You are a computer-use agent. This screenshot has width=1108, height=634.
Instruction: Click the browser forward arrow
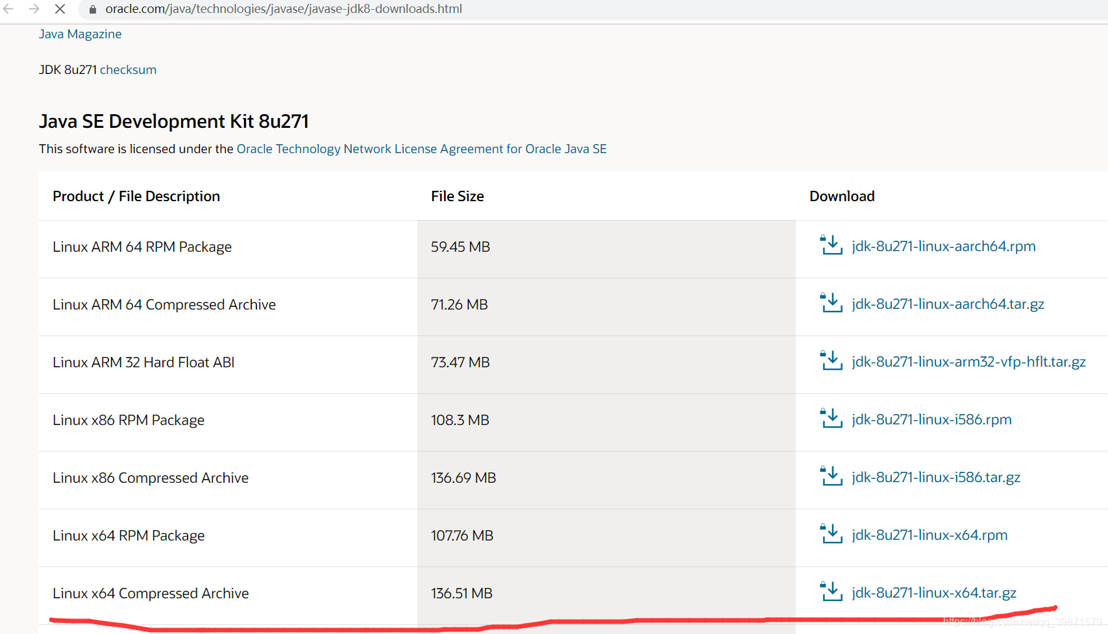(34, 9)
